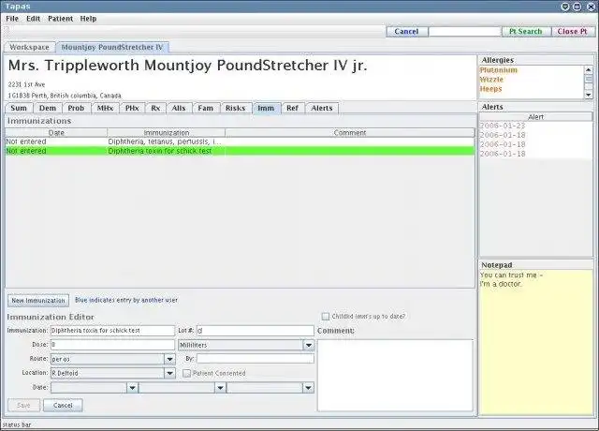Click the Allergies list scroll-down arrow
This screenshot has width=599, height=431.
(589, 95)
